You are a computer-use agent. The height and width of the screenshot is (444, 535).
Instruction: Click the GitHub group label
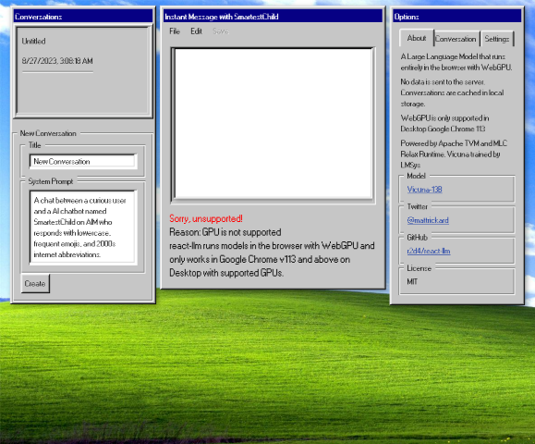tap(417, 237)
